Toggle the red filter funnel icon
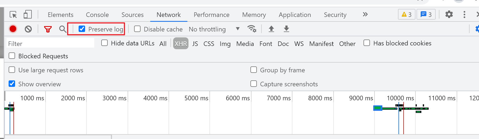The width and height of the screenshot is (479, 139). 48,29
